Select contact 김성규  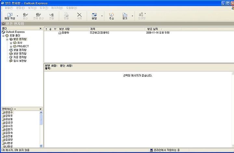pos(9,122)
